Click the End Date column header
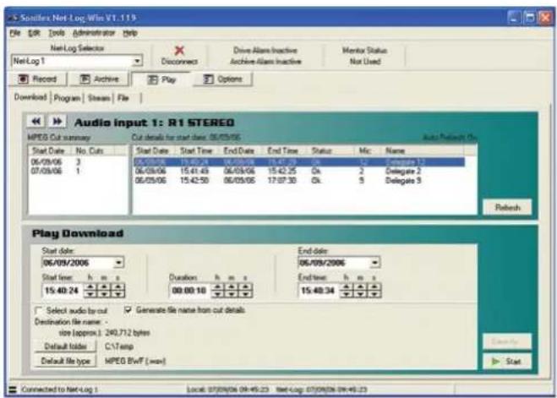This screenshot has width=557, height=398. coord(242,151)
